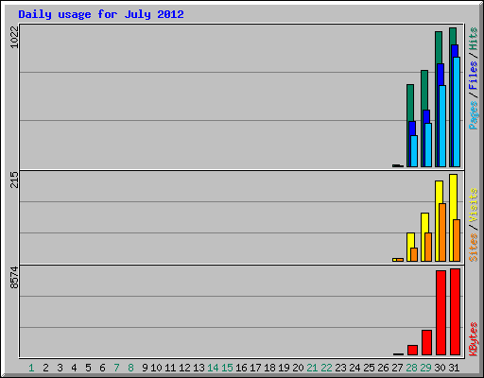Screen dimensions: 484x378
Task: Click day label 22 on the x-axis
Action: pos(326,368)
